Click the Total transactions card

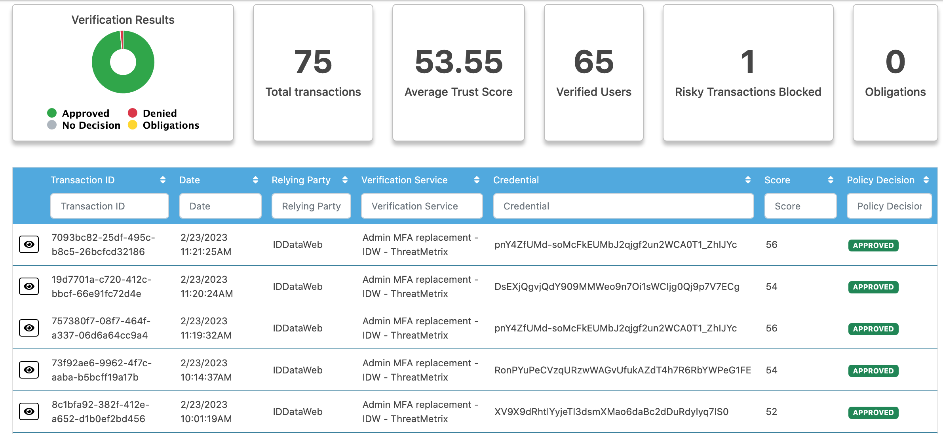point(313,73)
